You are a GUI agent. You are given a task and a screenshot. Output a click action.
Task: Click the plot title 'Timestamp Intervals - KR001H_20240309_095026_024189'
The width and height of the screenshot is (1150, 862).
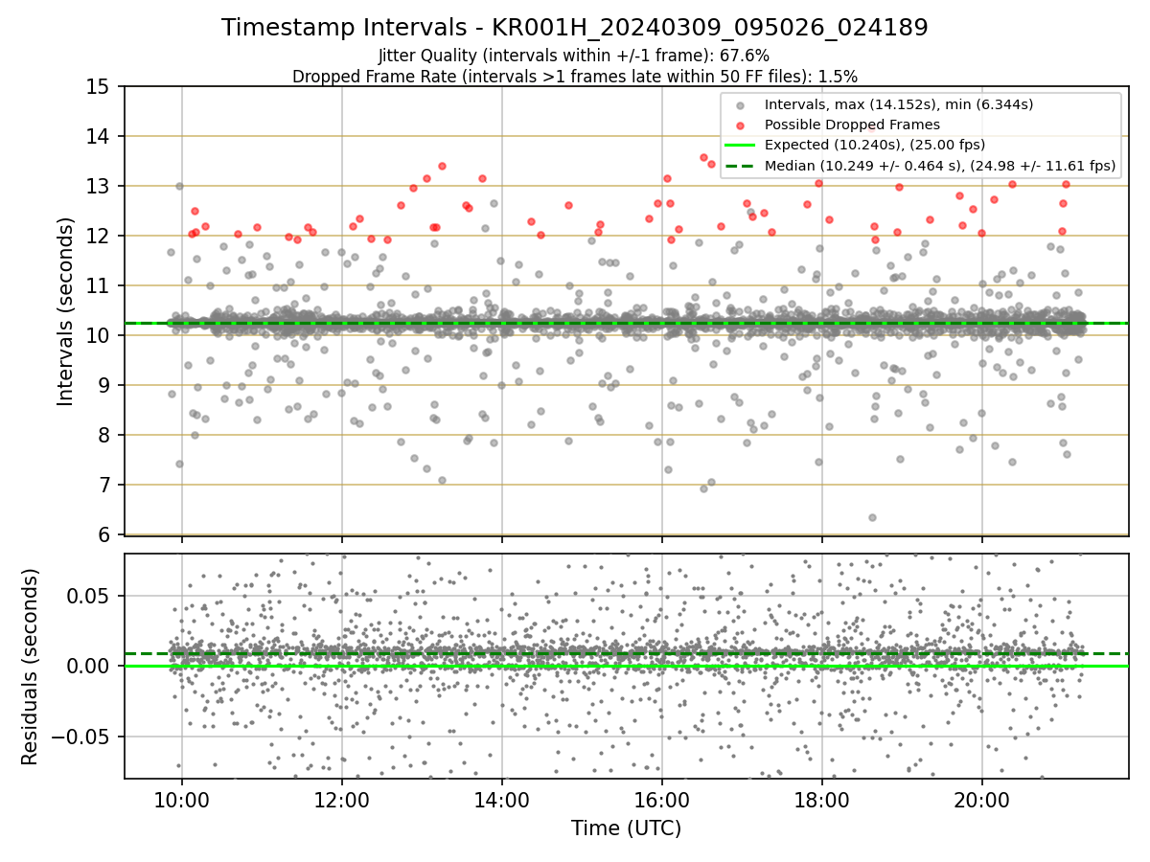[x=574, y=28]
